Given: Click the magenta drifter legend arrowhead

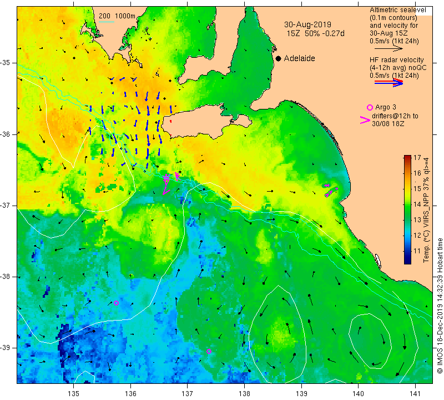Looking at the screenshot, I should [365, 120].
